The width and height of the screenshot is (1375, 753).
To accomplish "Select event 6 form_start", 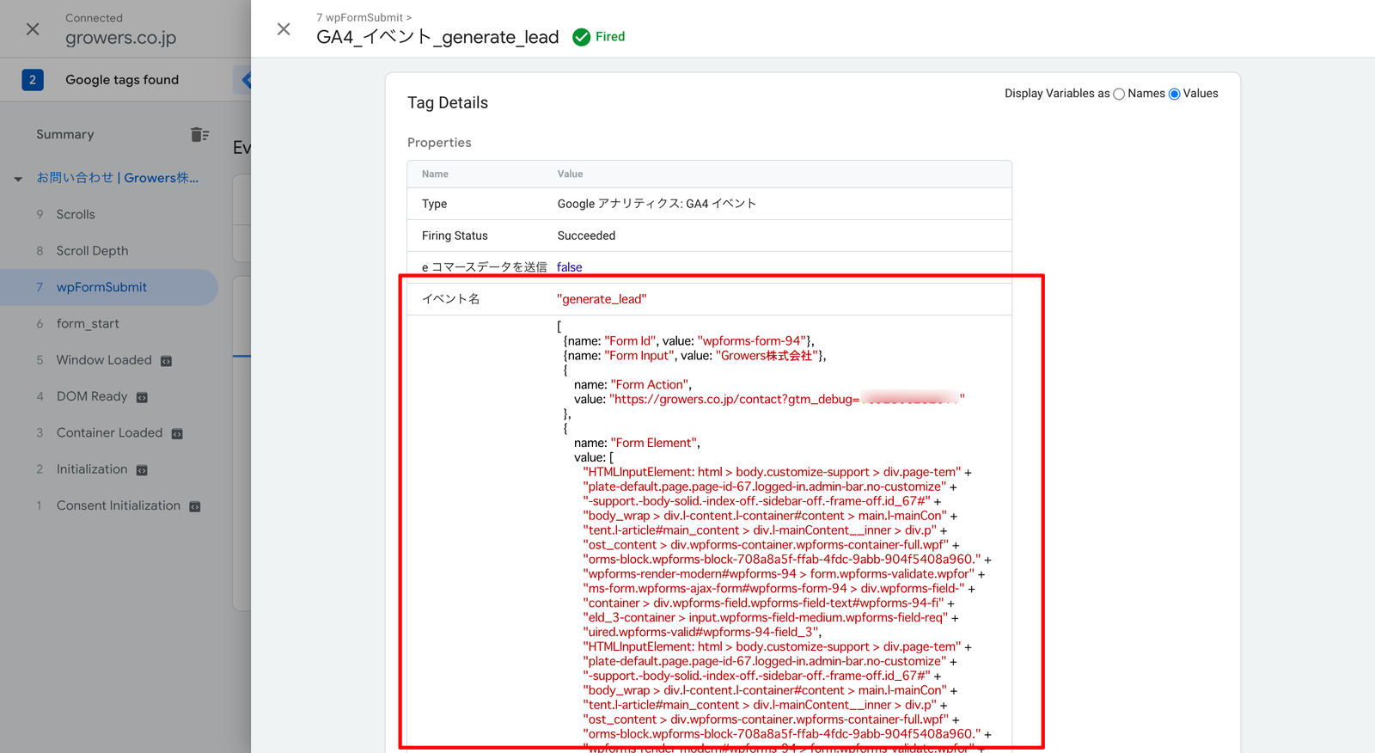I will tap(109, 323).
